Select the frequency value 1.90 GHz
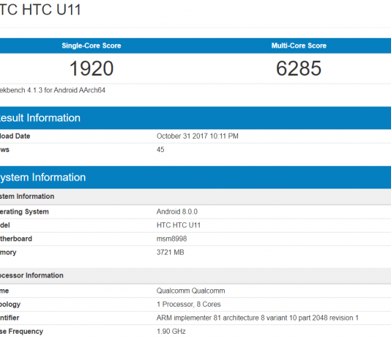 click(x=171, y=332)
